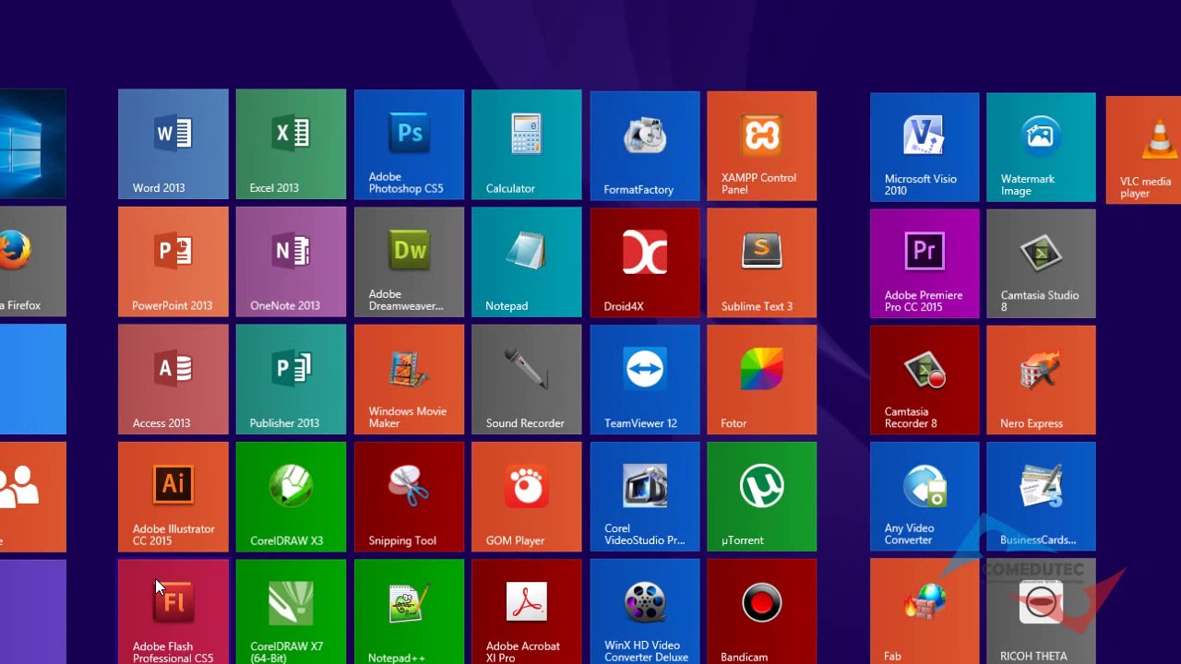This screenshot has height=664, width=1181.
Task: Launch Any Video Converter tile
Action: point(925,497)
